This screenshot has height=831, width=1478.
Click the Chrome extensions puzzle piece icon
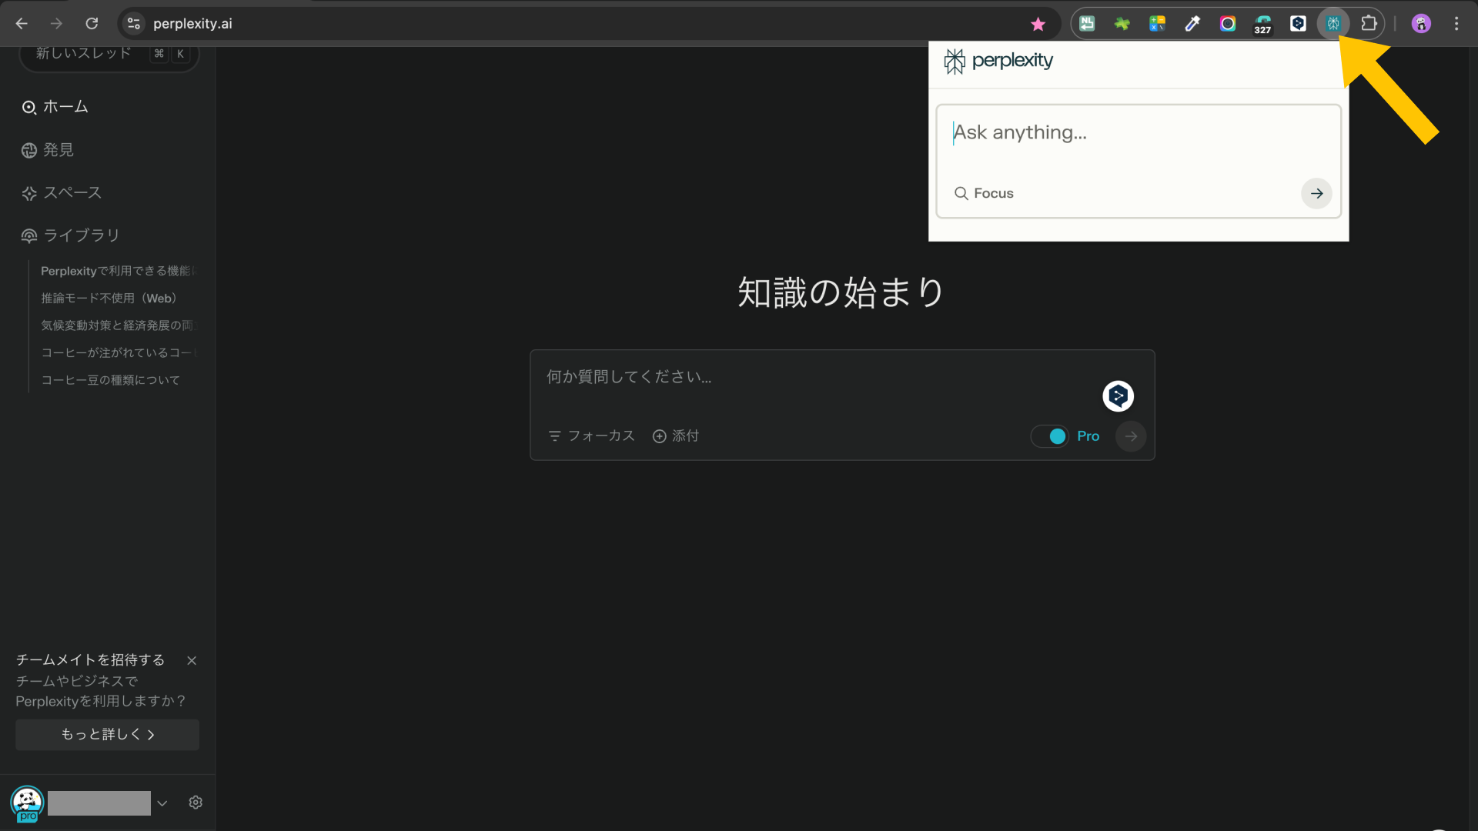1369,23
